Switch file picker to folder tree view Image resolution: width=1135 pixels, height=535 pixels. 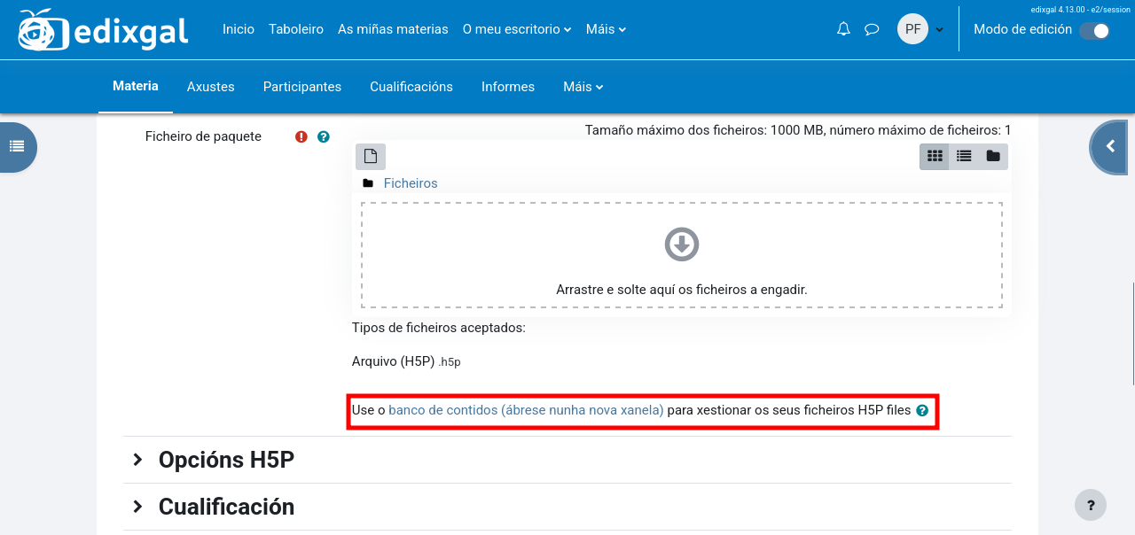click(x=993, y=157)
